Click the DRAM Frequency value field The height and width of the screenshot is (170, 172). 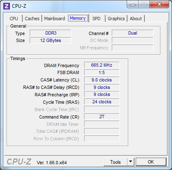[x=102, y=65]
